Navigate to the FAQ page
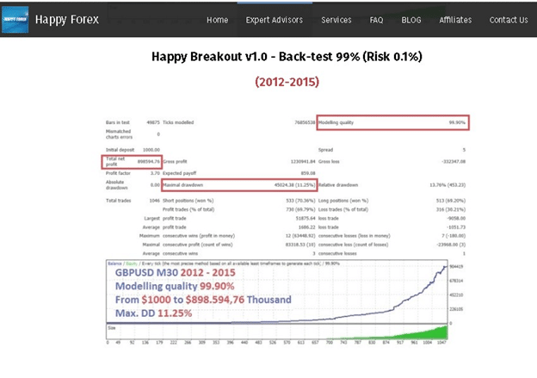 point(376,20)
